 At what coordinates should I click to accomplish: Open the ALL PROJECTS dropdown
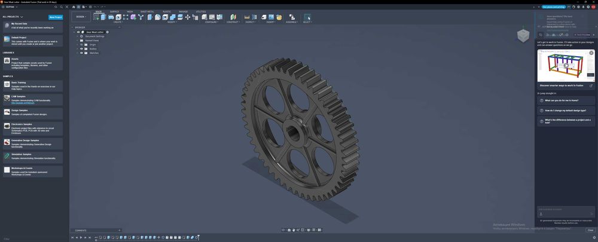point(13,17)
